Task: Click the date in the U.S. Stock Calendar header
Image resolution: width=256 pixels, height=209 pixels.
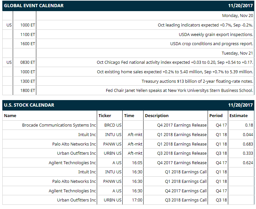Action: point(240,105)
